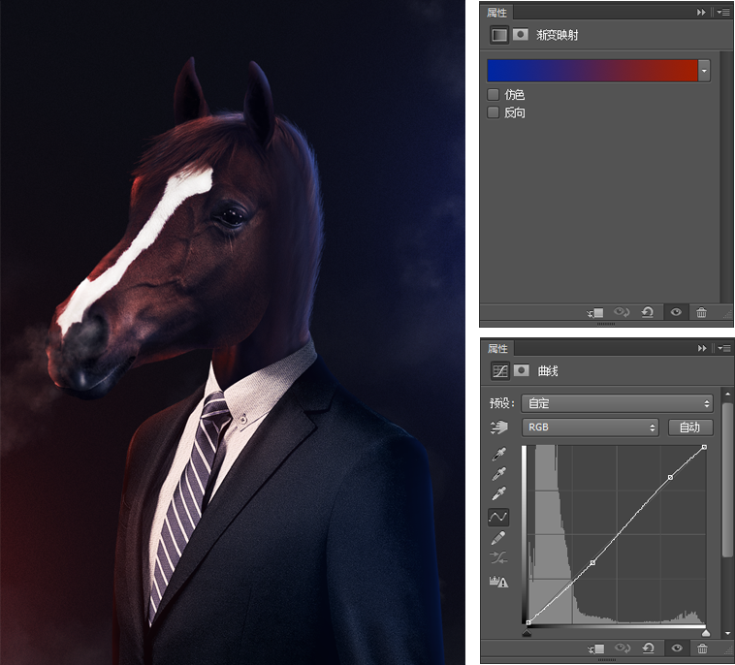The image size is (735, 665).
Task: Click the histogram clipping warning icon
Action: tap(498, 582)
